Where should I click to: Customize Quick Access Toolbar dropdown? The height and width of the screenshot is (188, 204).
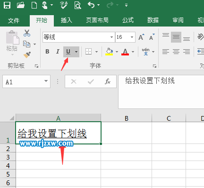coord(126,5)
